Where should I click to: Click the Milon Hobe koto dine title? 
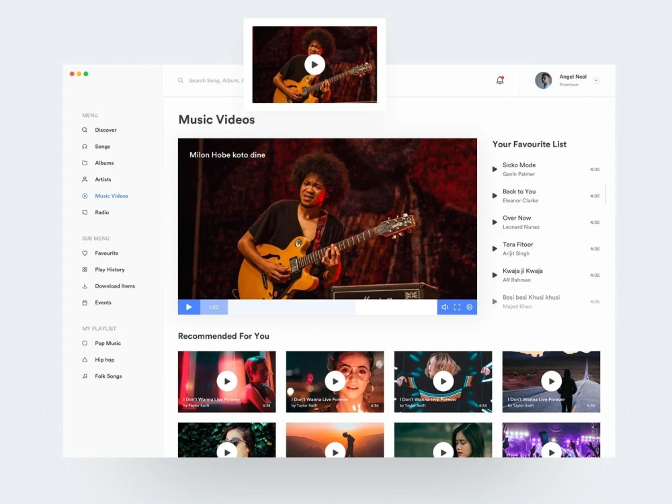click(x=227, y=155)
